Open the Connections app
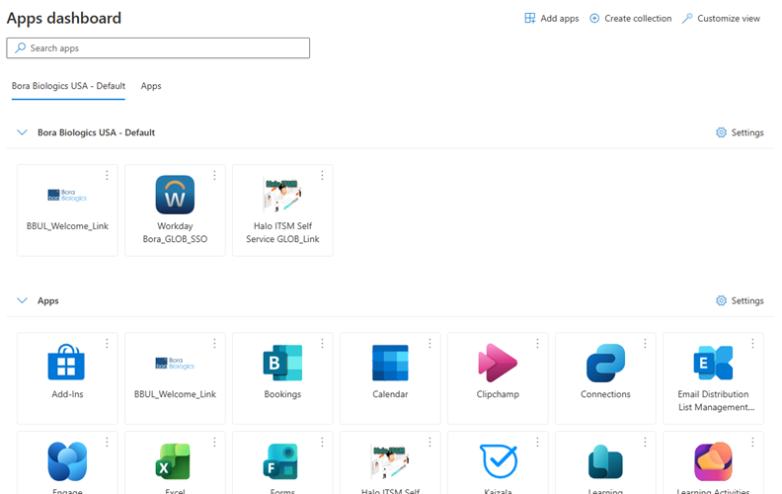782x494 pixels. click(x=605, y=378)
